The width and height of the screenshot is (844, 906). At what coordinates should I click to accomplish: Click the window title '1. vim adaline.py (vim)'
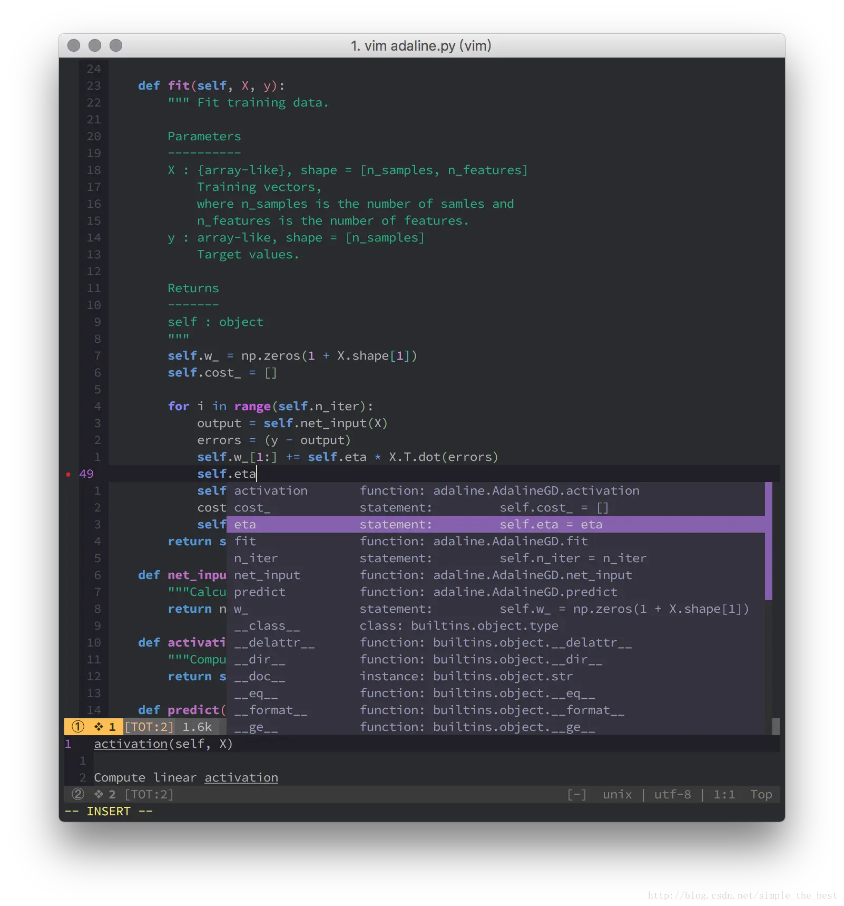click(x=421, y=46)
